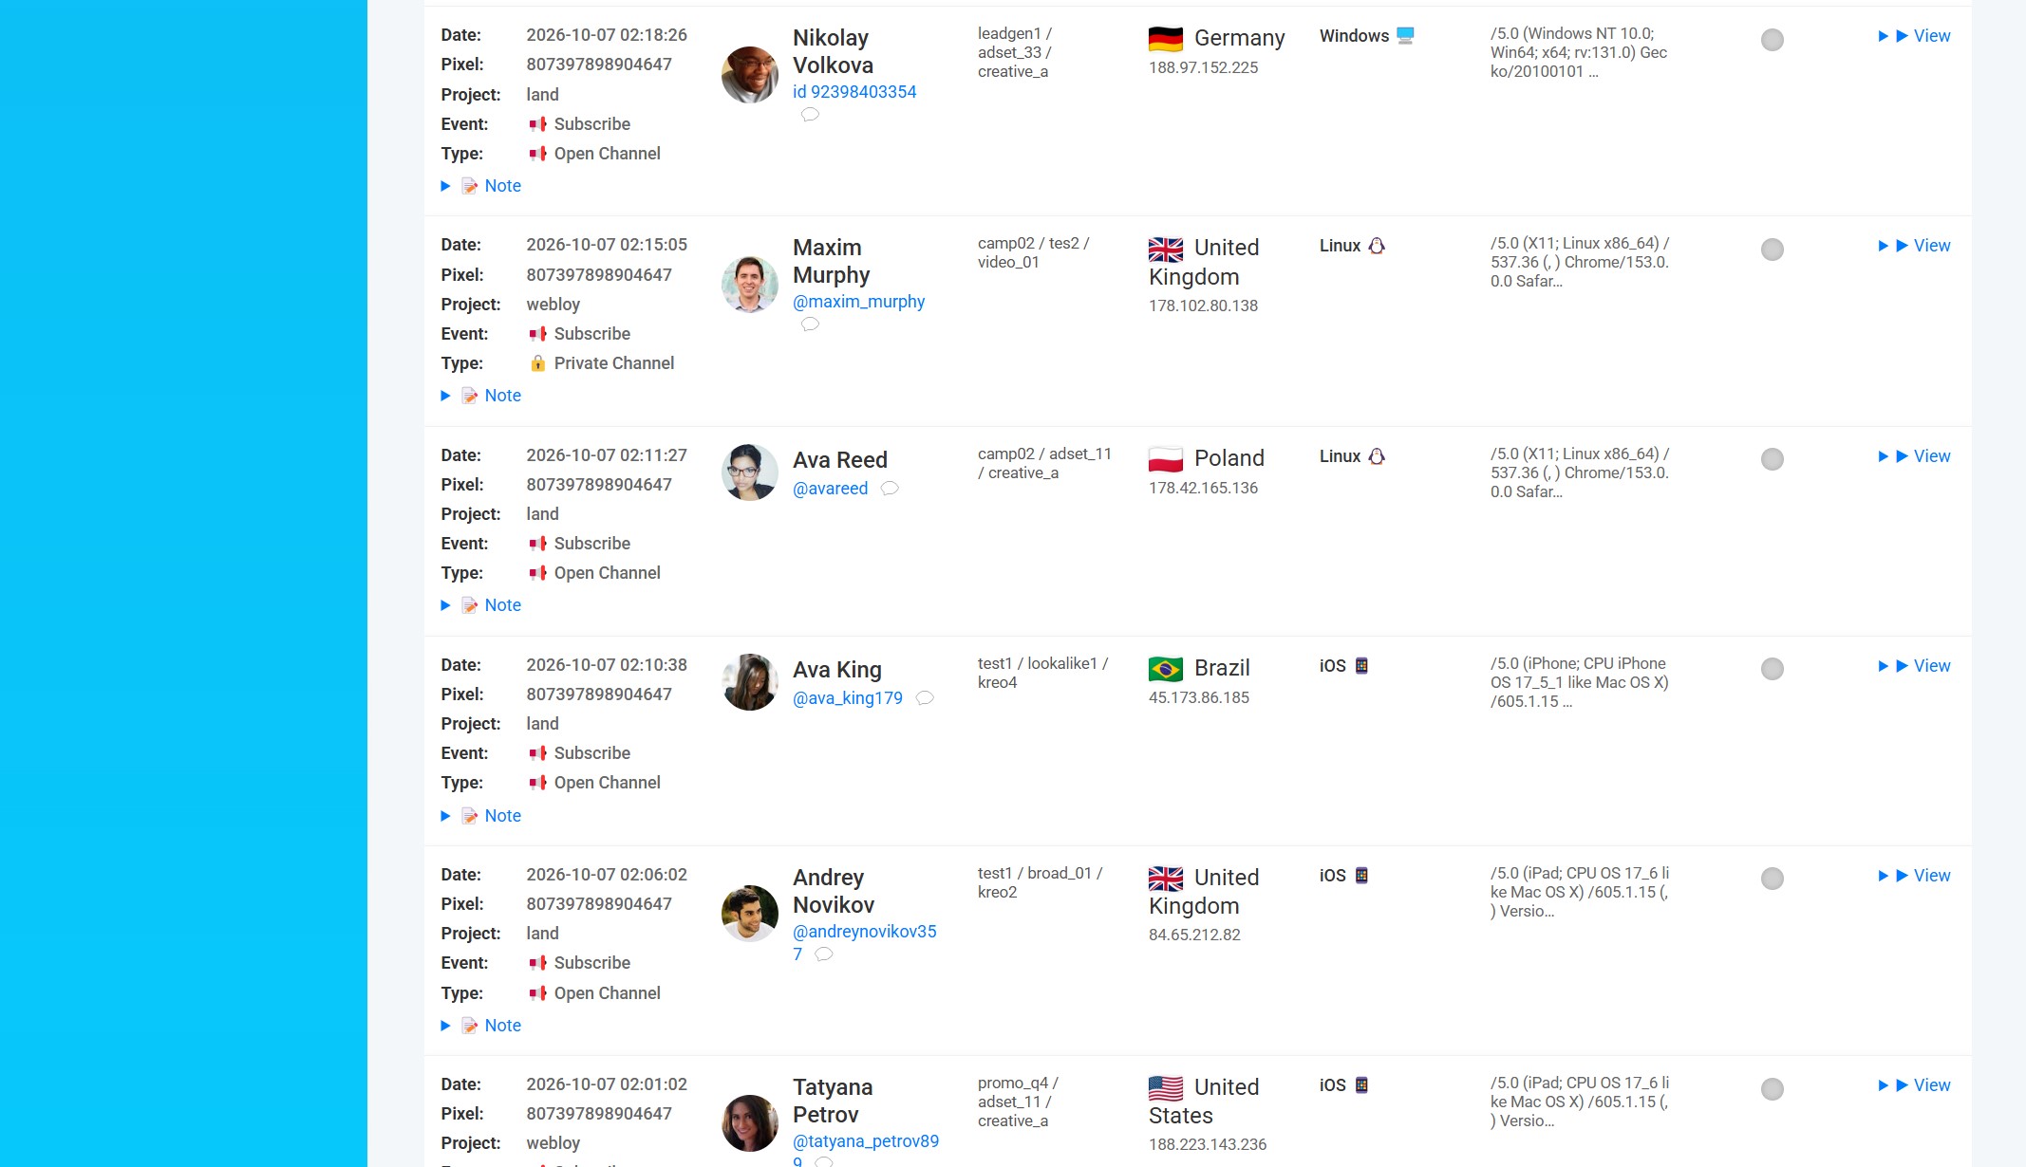Open the id 92398403354 link
The image size is (2026, 1167).
854,92
